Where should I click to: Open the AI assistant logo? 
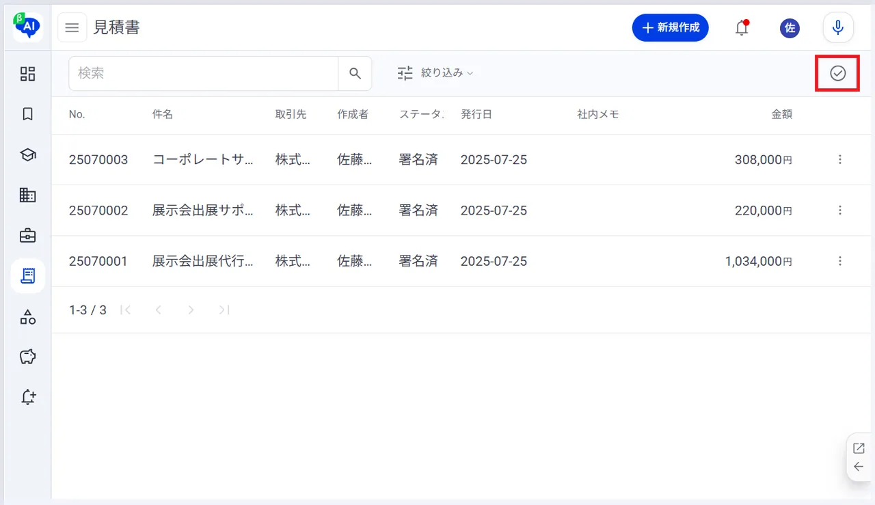click(27, 27)
